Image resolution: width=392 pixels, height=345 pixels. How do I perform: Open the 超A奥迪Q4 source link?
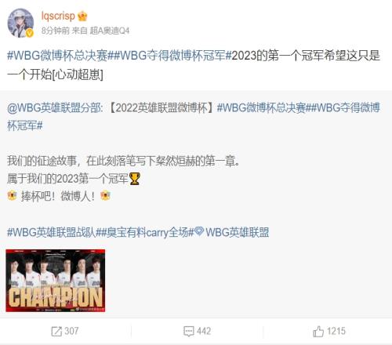coord(110,31)
